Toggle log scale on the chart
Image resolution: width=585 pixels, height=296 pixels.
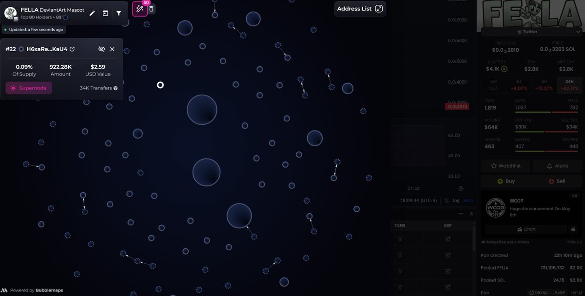456,200
